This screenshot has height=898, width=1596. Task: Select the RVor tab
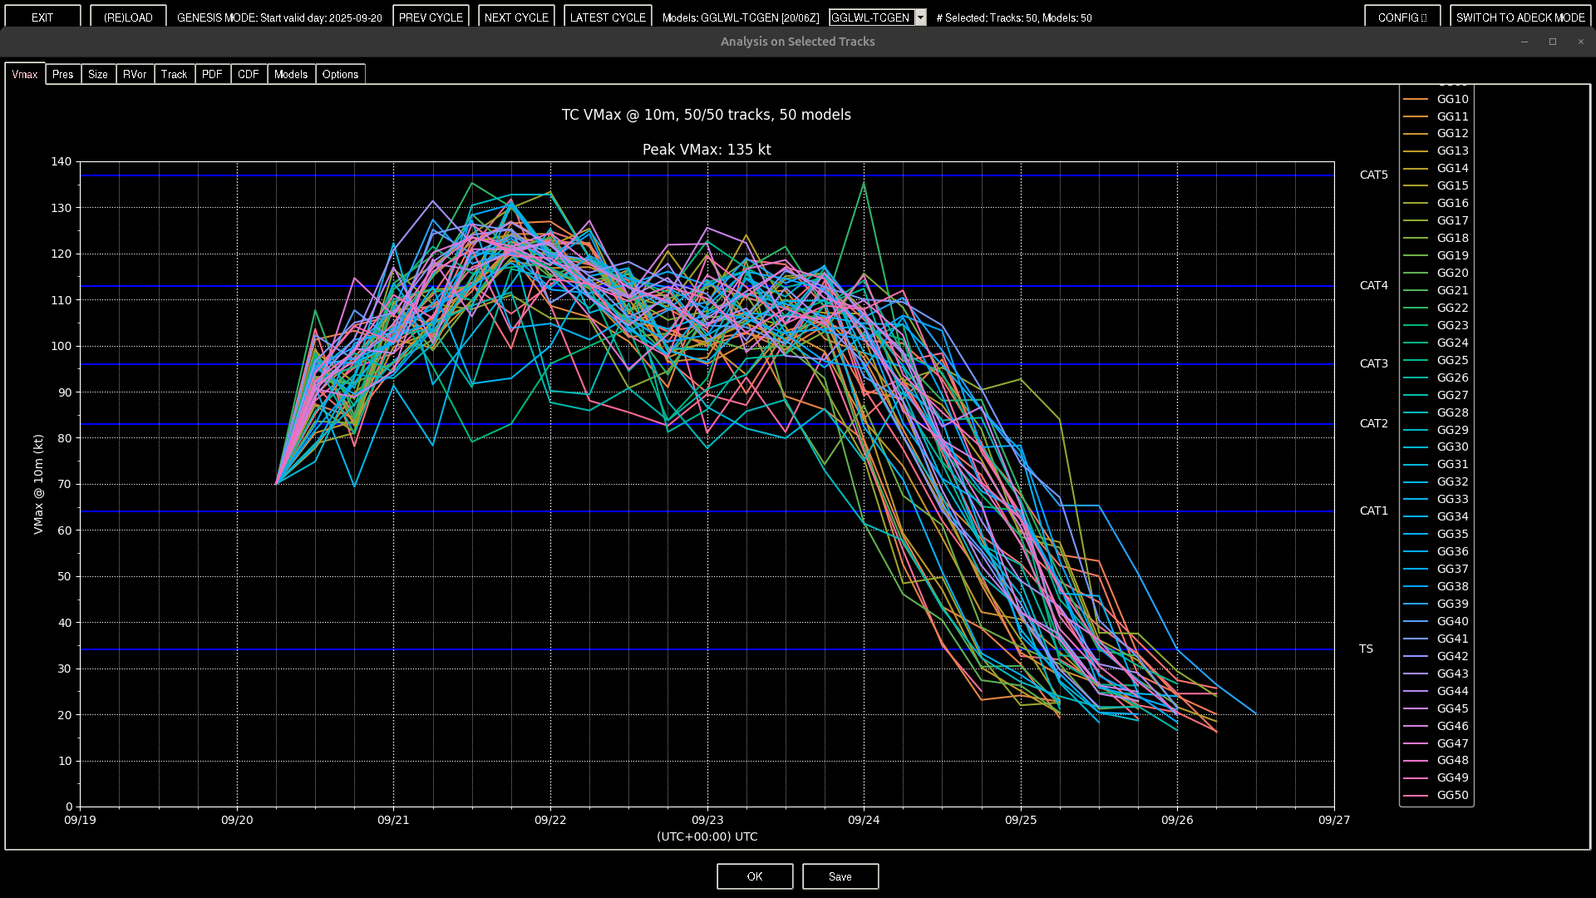(x=135, y=74)
